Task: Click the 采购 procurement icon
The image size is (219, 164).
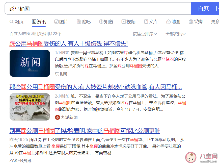Action: (x=191, y=21)
